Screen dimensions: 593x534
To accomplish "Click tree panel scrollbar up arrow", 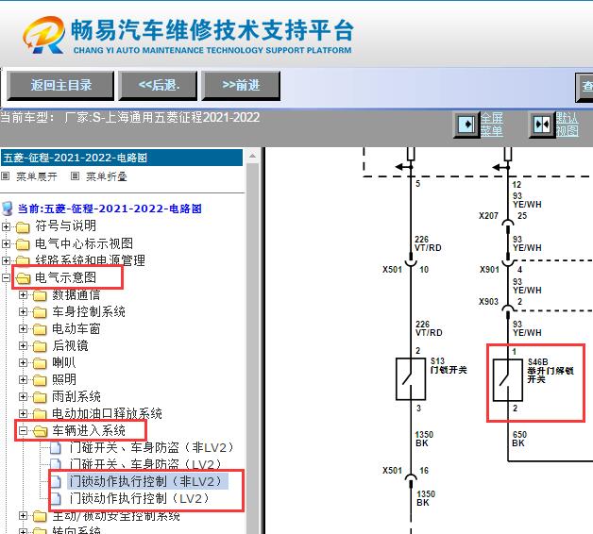I will point(253,156).
